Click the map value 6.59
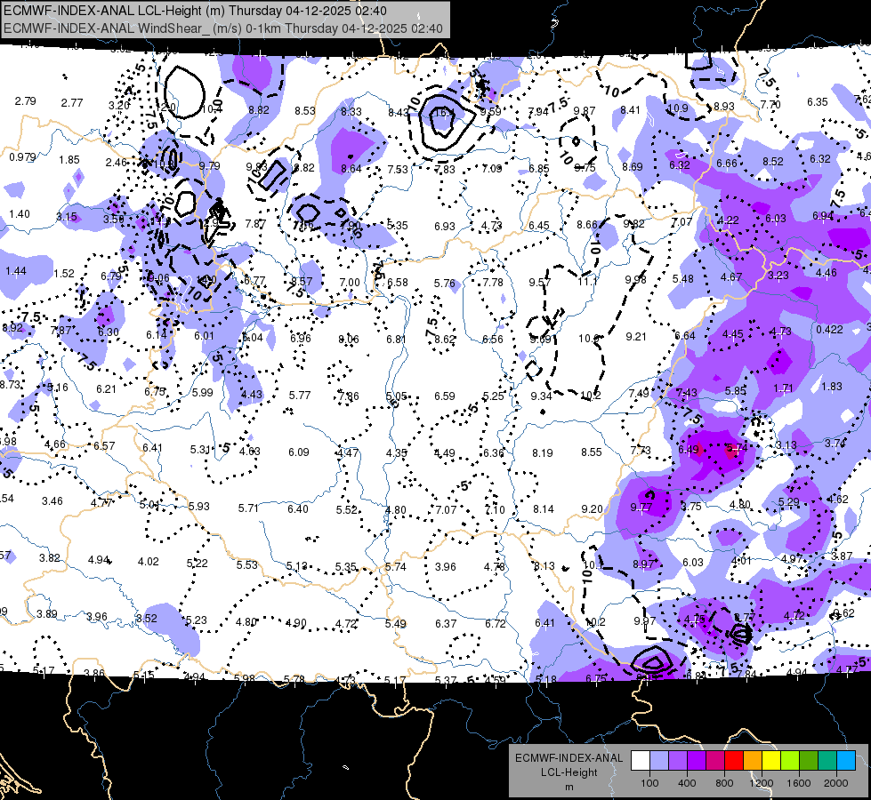871x800 pixels. (x=444, y=396)
